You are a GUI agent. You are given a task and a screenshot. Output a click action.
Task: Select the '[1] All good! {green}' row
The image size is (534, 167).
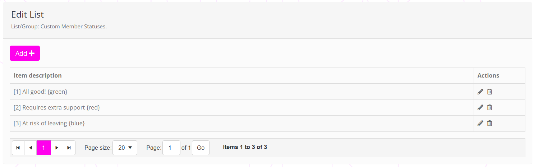point(41,92)
